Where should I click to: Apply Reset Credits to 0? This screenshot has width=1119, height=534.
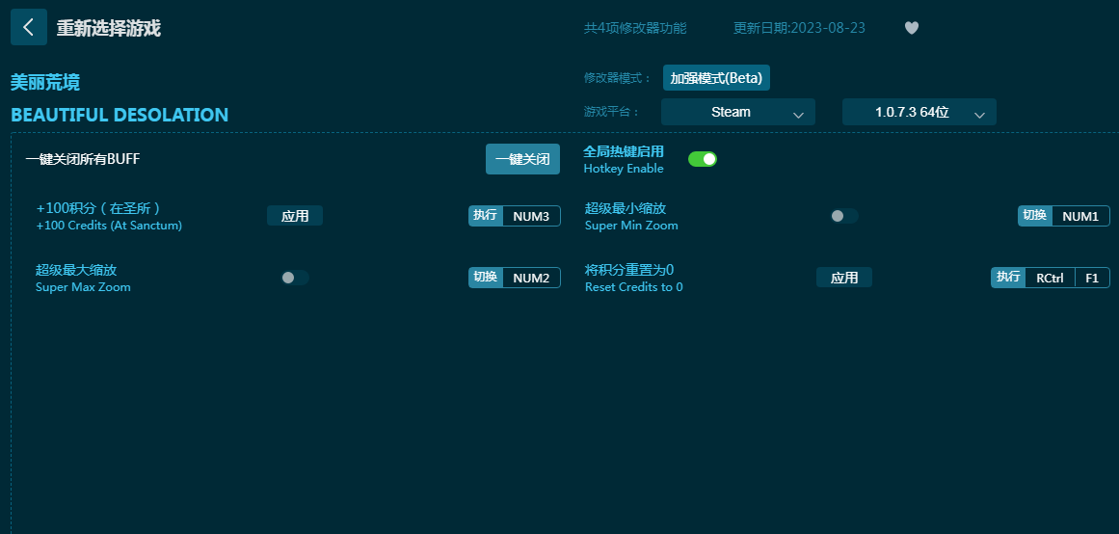tap(844, 278)
